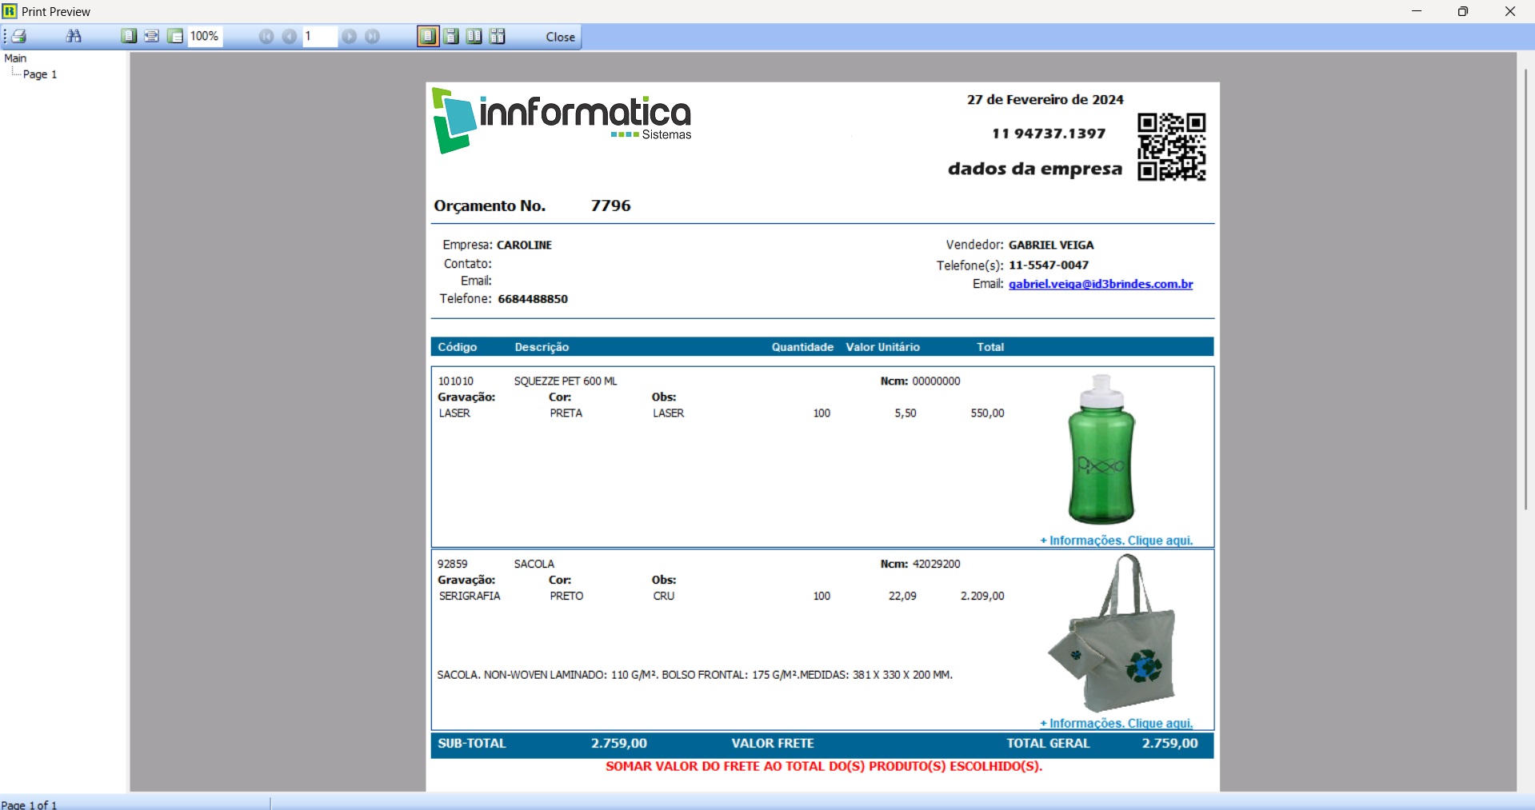Click the Informatica Sistemas logo
Image resolution: width=1535 pixels, height=810 pixels.
(562, 121)
